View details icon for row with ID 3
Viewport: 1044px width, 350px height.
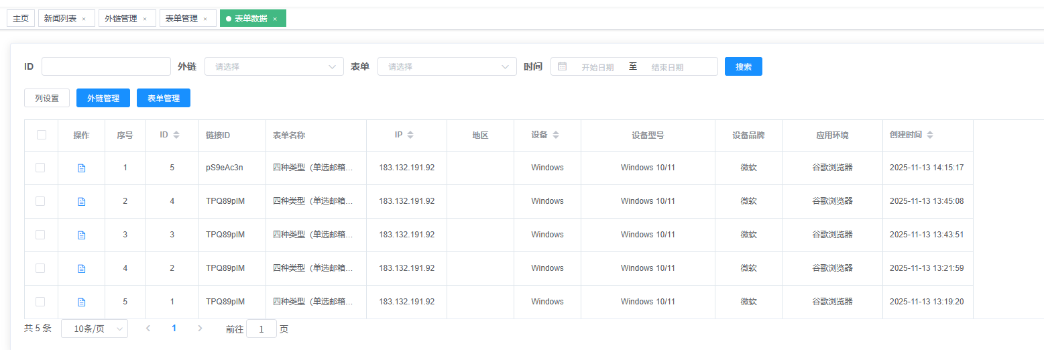pos(82,235)
